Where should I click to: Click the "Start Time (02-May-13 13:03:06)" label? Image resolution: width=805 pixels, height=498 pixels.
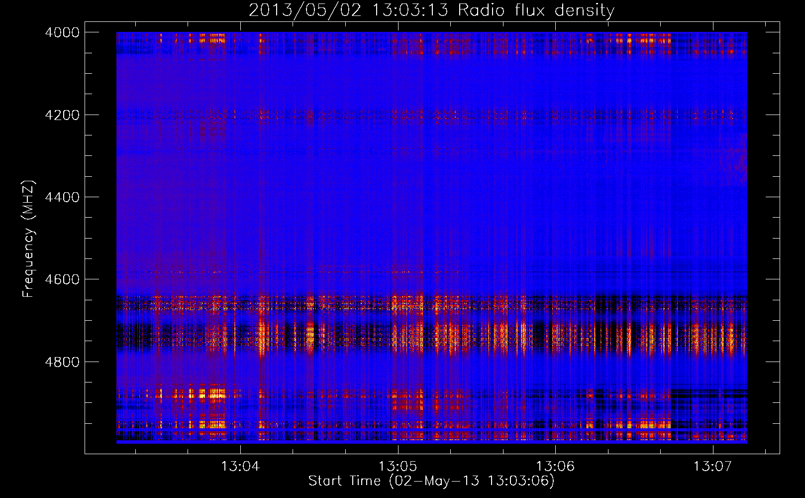(x=431, y=481)
